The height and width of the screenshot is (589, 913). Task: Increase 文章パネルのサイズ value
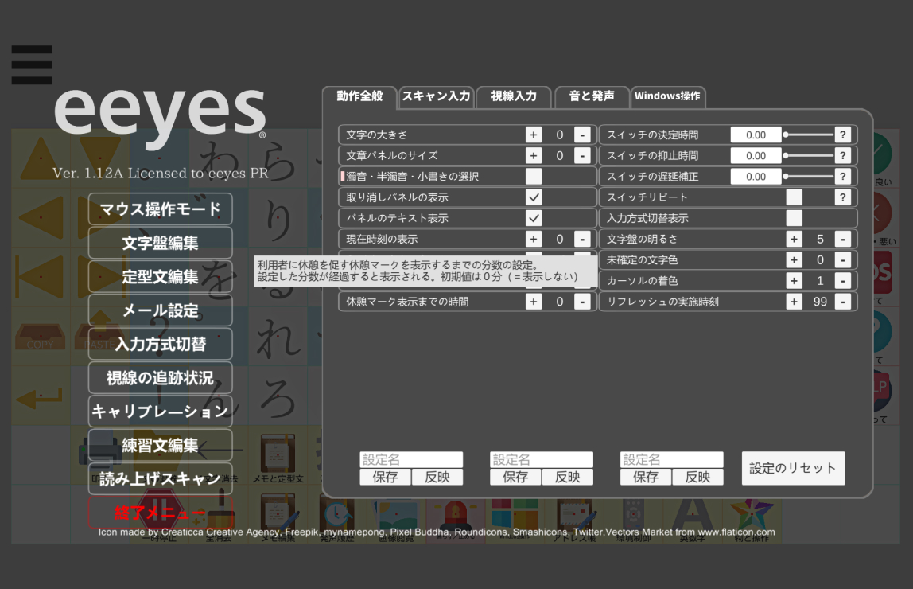point(534,155)
